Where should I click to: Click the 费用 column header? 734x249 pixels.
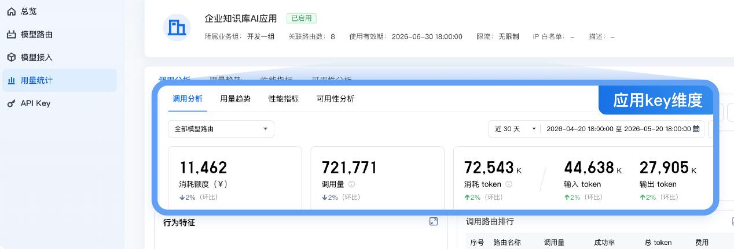tap(702, 243)
